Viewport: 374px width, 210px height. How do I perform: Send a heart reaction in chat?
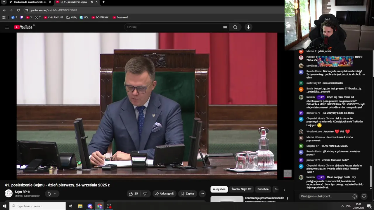(364, 196)
